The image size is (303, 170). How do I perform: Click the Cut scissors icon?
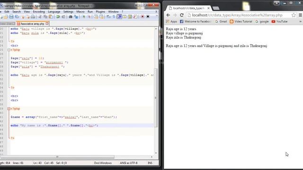(40, 17)
